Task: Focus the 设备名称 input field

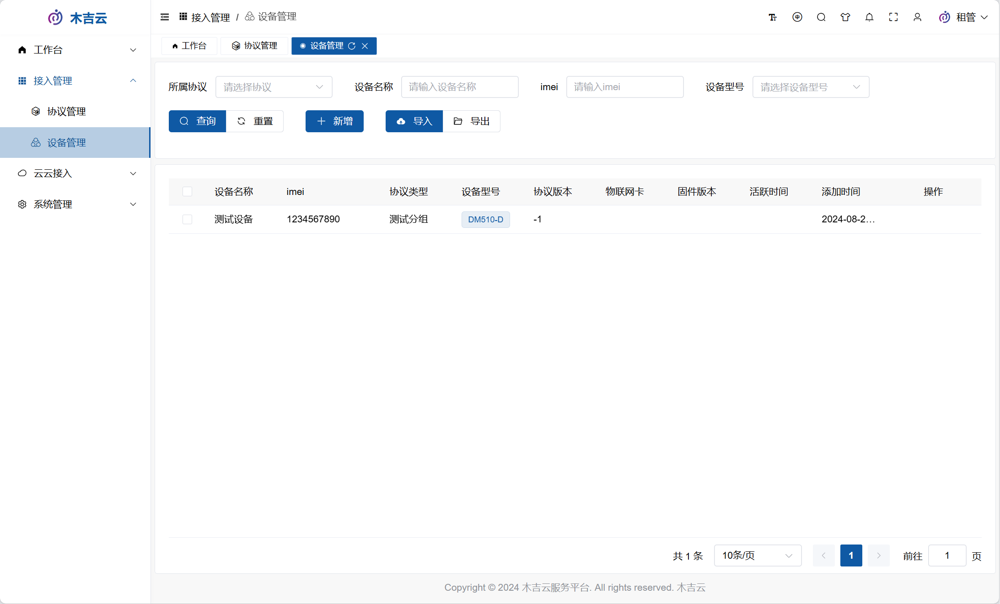Action: pos(460,87)
